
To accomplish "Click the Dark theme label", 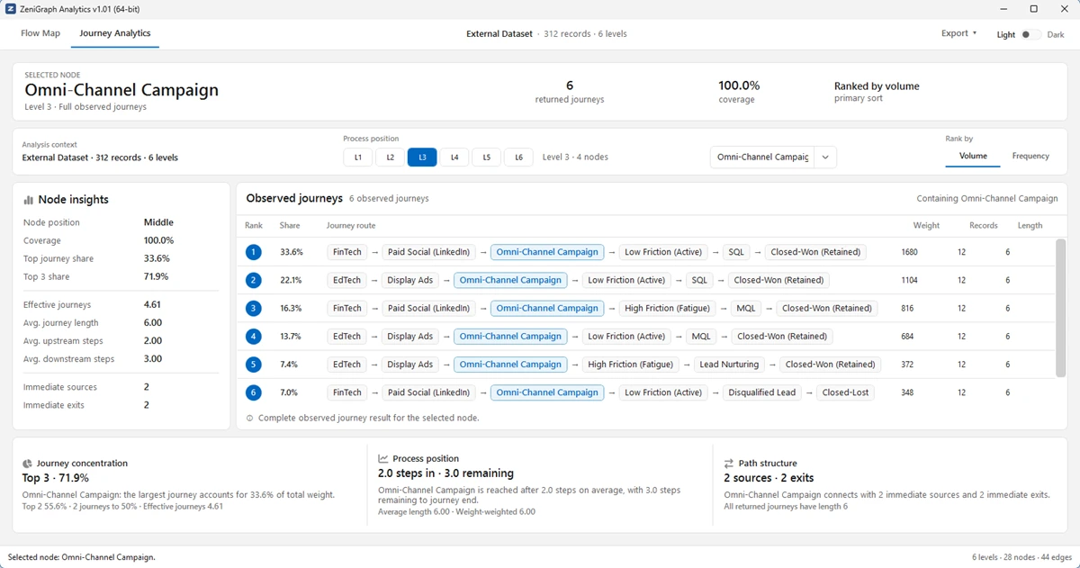I will pos(1055,34).
